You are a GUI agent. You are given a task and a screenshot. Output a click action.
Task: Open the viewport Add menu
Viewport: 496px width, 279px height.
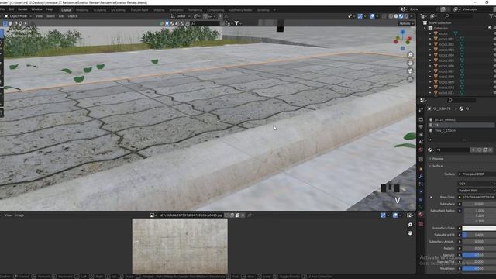61,16
